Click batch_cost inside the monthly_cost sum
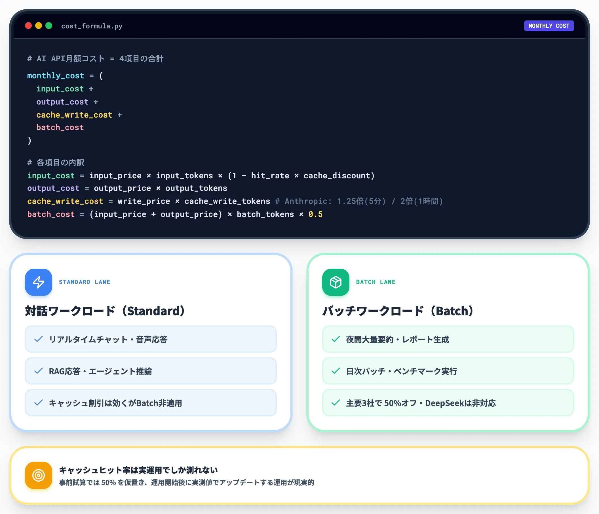This screenshot has width=599, height=514. (60, 127)
